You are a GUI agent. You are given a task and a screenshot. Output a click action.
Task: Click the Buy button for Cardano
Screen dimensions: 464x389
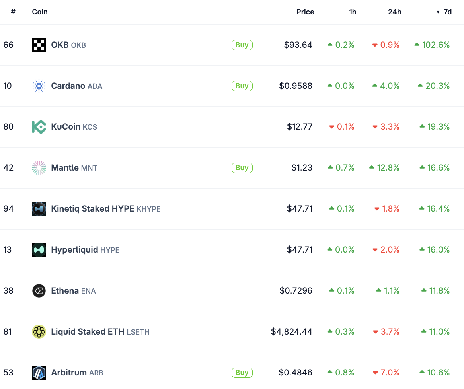[242, 86]
